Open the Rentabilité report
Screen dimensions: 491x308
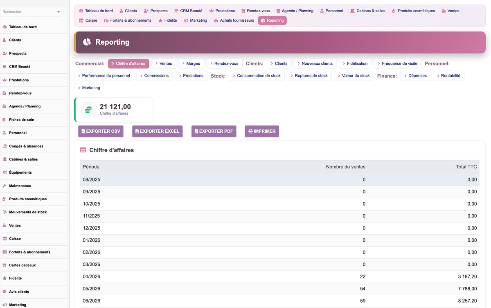pyautogui.click(x=448, y=76)
